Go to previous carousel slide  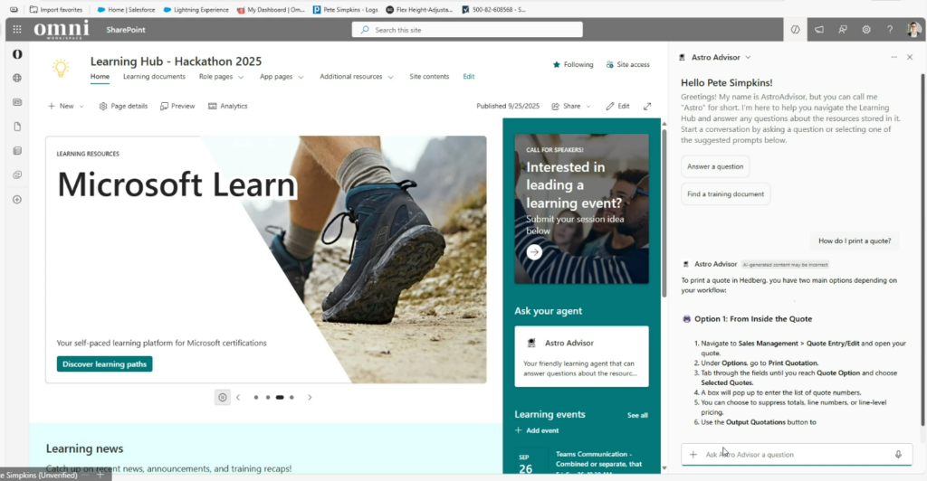238,397
